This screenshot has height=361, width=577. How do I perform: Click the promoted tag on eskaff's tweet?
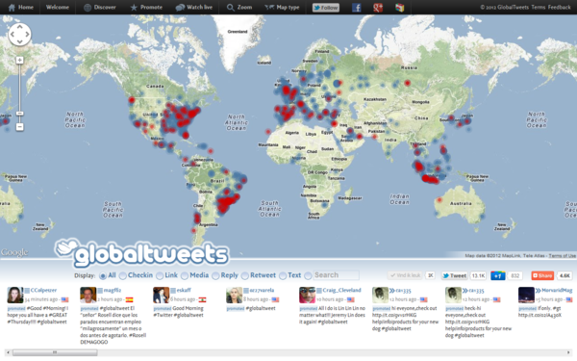(x=163, y=309)
